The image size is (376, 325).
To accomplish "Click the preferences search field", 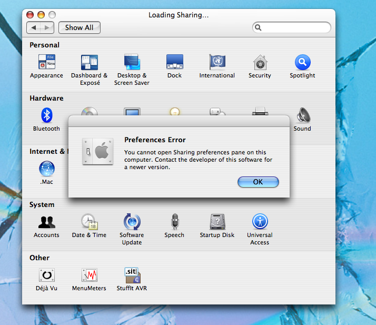I will point(292,27).
